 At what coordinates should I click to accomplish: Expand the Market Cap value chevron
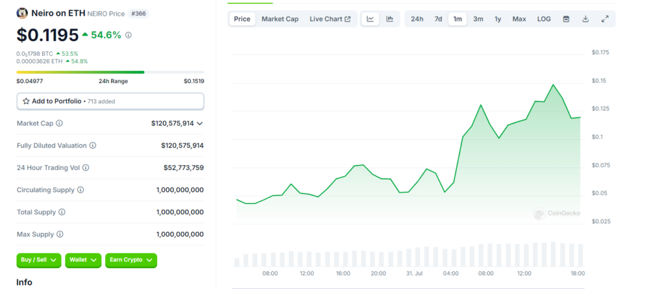click(x=200, y=124)
